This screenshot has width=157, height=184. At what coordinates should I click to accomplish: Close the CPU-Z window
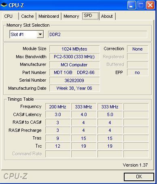click(150, 5)
